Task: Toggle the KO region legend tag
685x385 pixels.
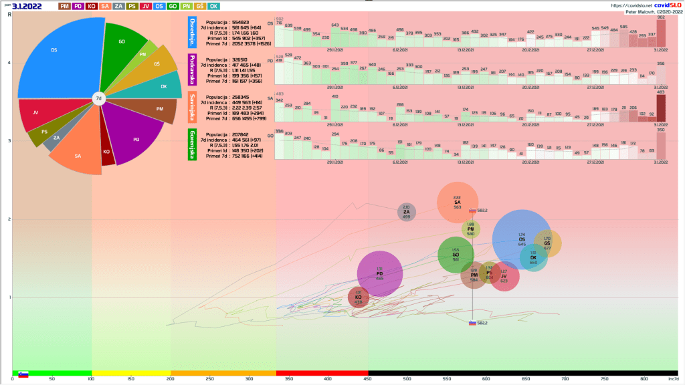Action: tap(91, 6)
